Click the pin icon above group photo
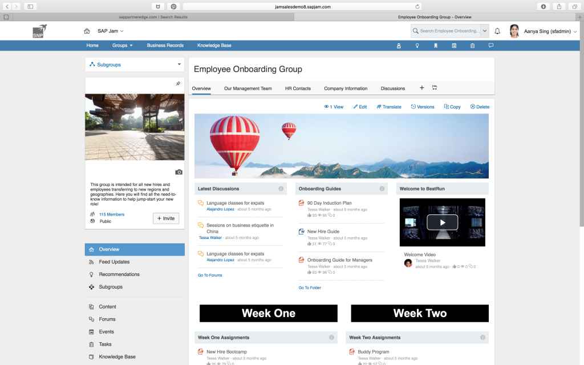 [x=178, y=83]
